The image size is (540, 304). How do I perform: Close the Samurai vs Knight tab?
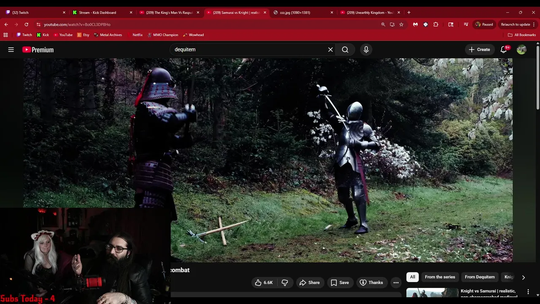pos(265,12)
